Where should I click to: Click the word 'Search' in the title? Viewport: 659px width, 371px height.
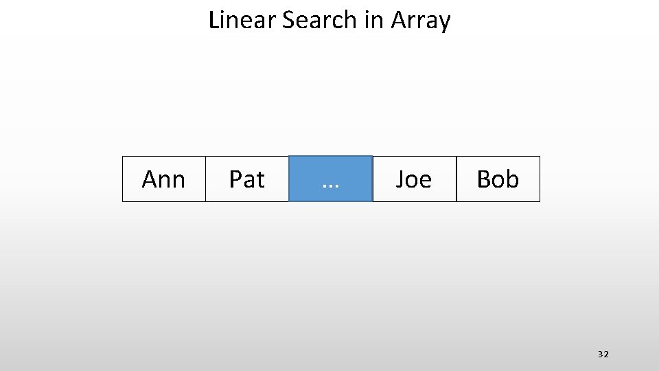[x=320, y=20]
